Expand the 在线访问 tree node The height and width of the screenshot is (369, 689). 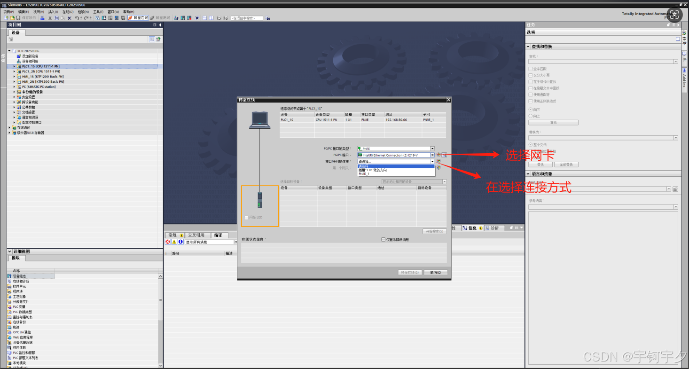[9, 127]
